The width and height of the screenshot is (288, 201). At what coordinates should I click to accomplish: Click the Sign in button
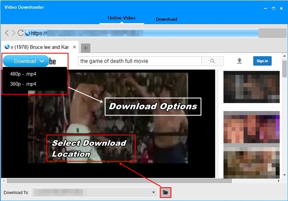[x=262, y=61]
